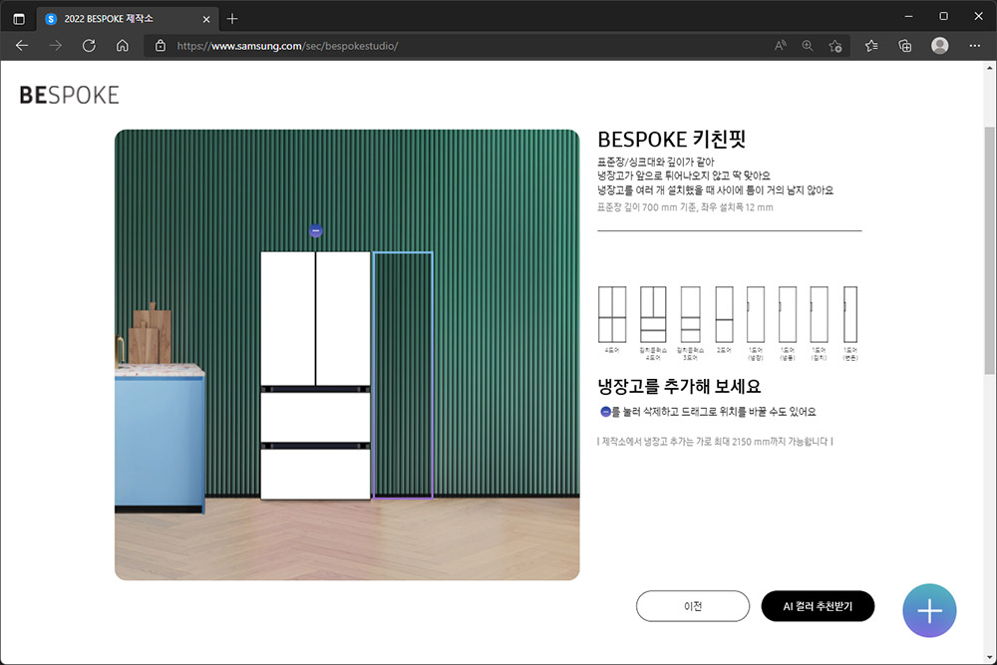Click the 냉장고를 추가해 보세요 heading
The height and width of the screenshot is (665, 997).
point(679,386)
